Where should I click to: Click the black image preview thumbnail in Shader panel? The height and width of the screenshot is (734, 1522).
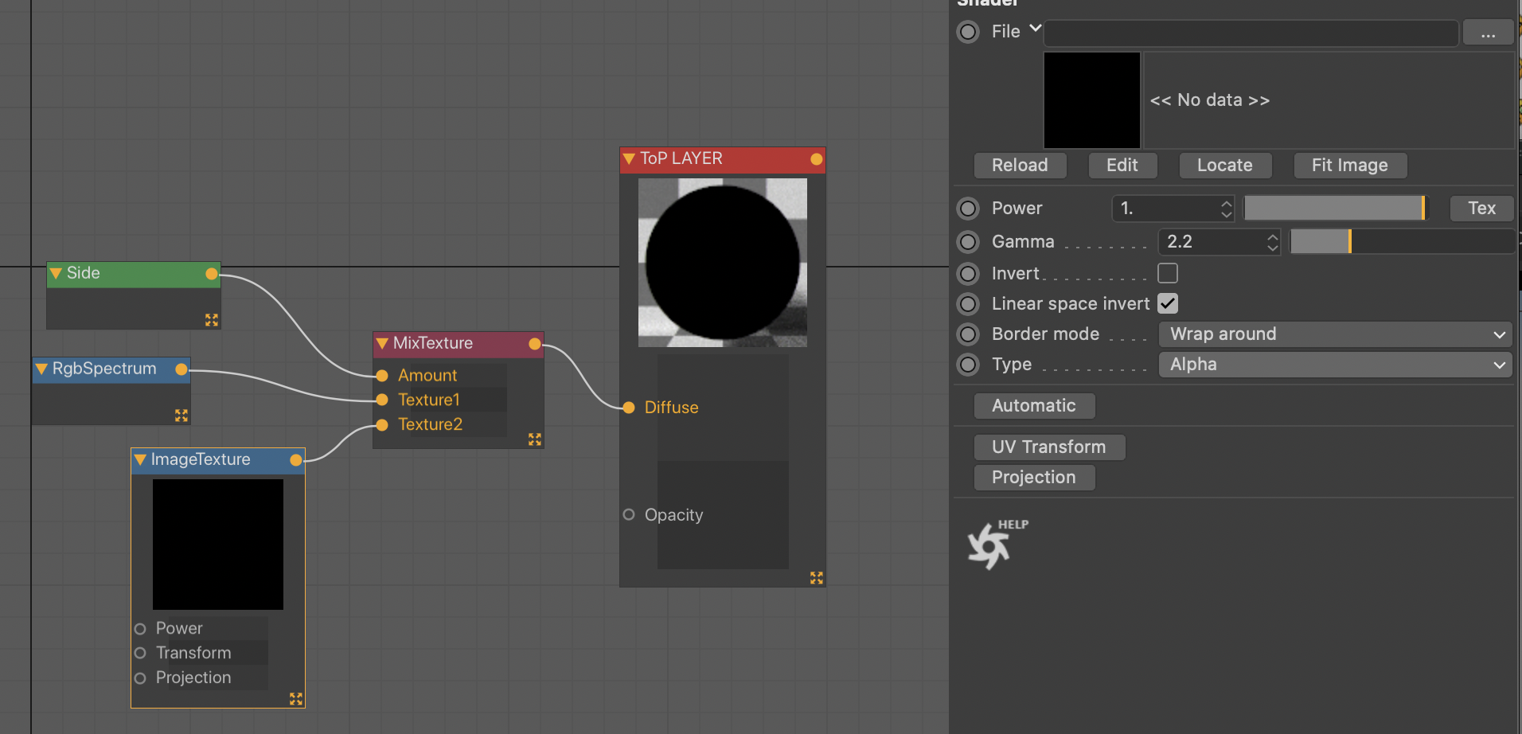[x=1092, y=100]
